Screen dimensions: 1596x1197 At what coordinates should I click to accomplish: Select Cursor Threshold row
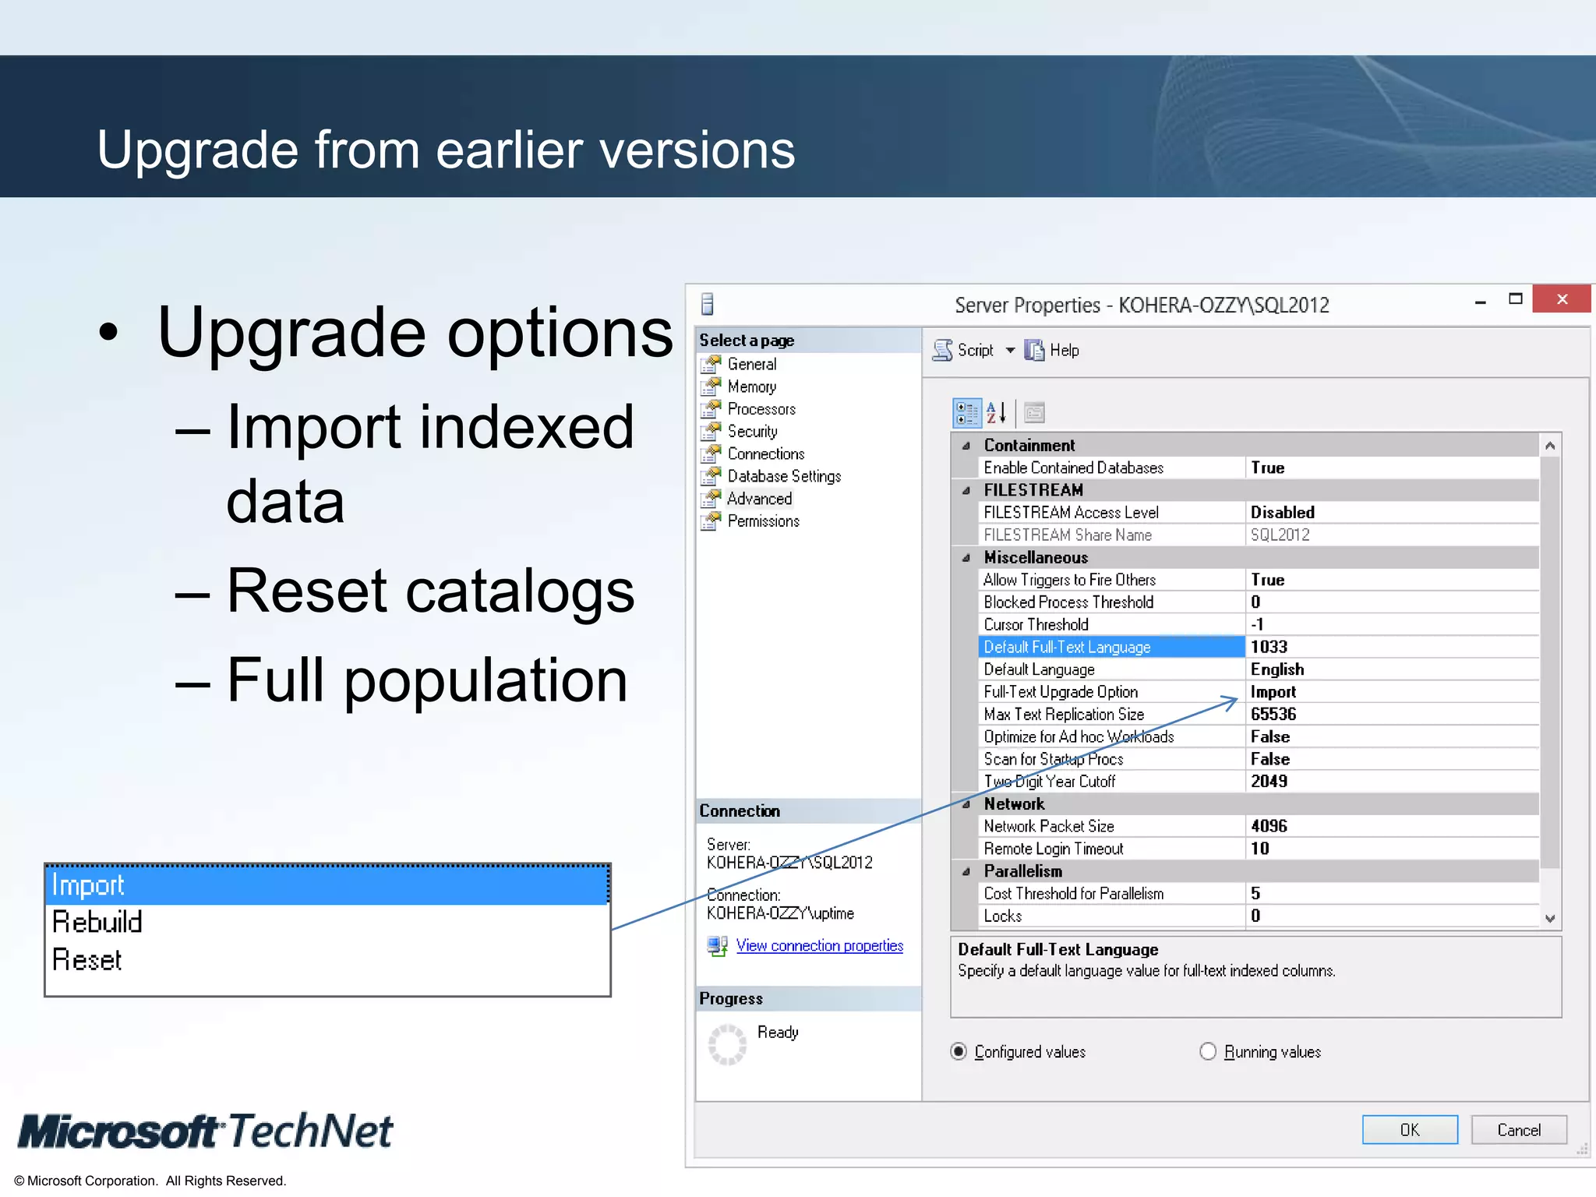tap(1259, 625)
